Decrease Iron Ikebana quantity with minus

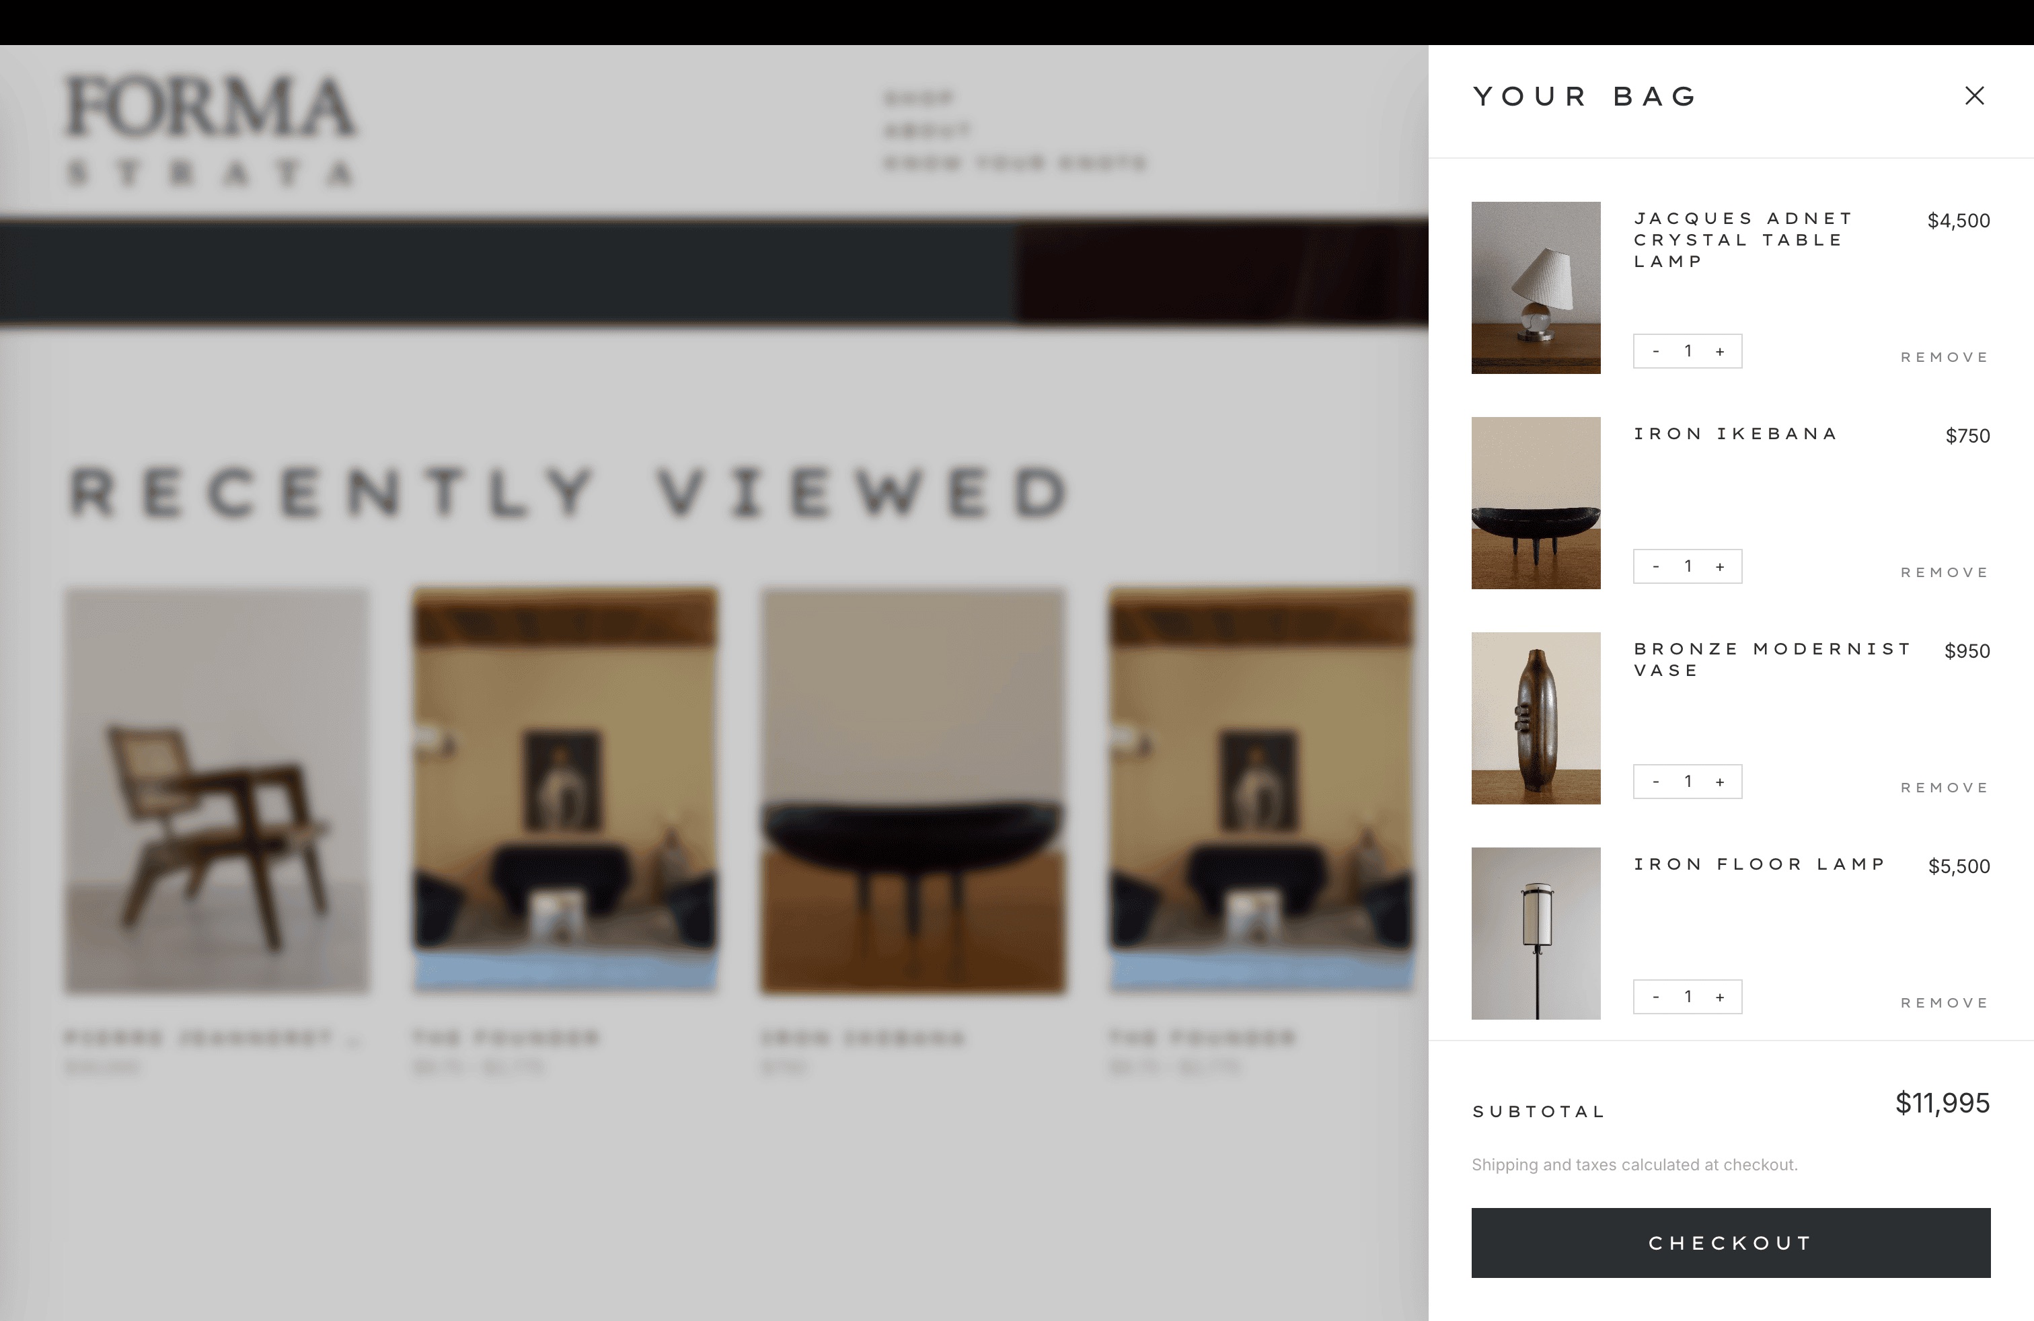coord(1656,566)
